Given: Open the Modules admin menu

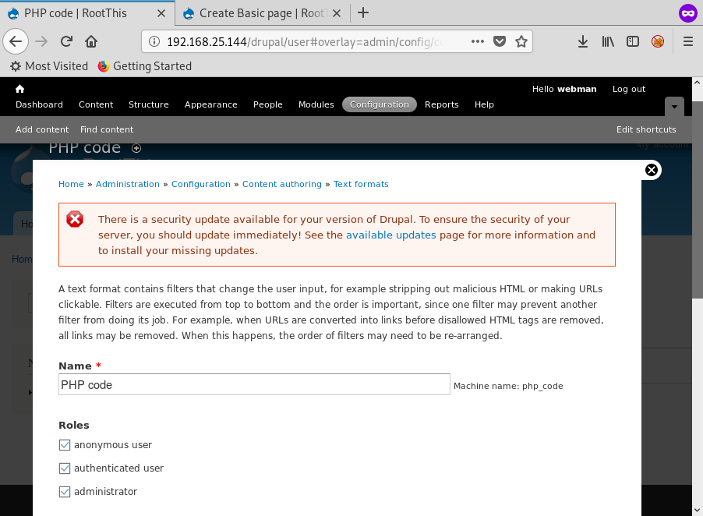Looking at the screenshot, I should 316,104.
